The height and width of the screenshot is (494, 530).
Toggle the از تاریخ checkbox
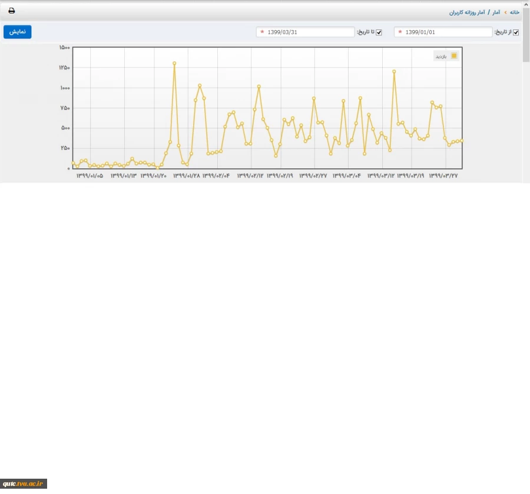click(x=516, y=32)
